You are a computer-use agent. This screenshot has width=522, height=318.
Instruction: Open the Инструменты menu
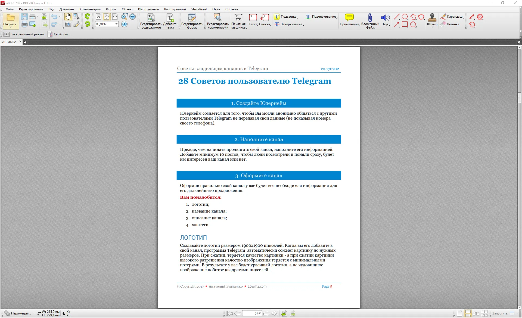tap(148, 9)
